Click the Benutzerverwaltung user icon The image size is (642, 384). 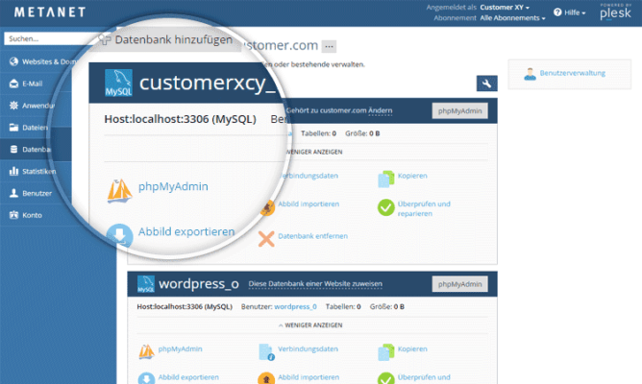click(529, 73)
